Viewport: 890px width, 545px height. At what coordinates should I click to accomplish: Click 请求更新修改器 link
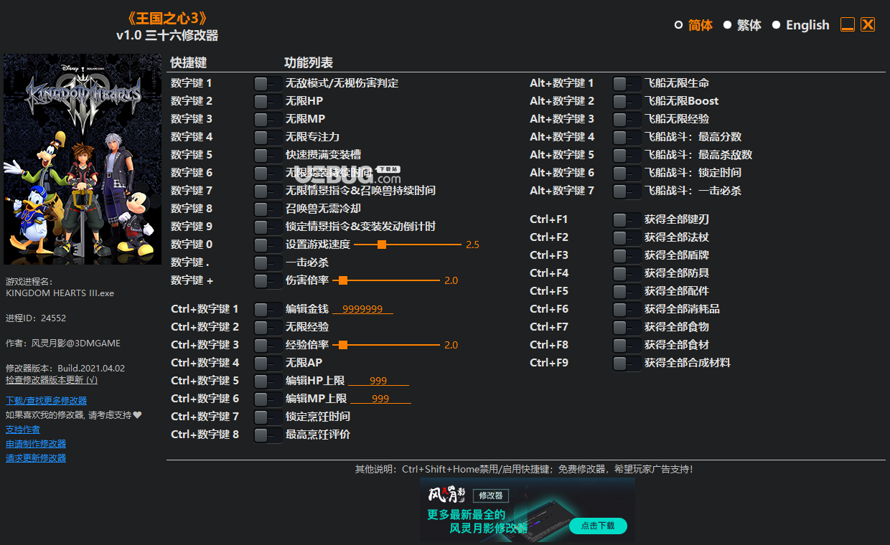[36, 458]
